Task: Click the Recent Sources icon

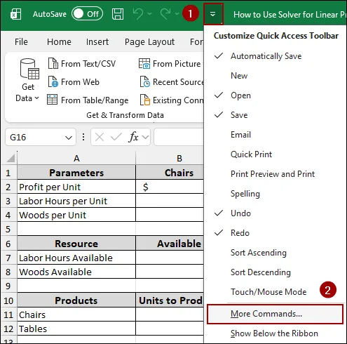Action: pyautogui.click(x=145, y=81)
